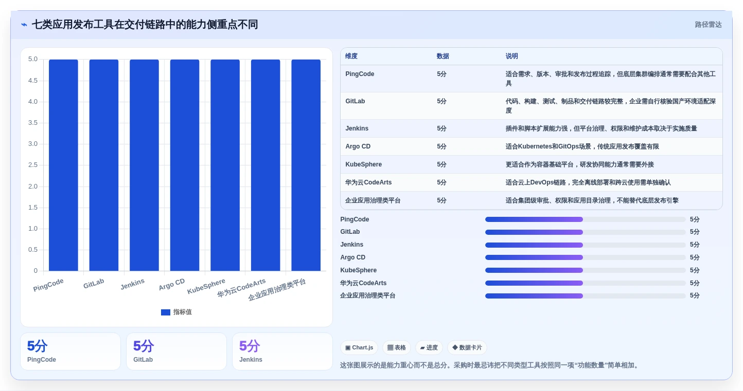Select the PingCode bar in the chart

click(x=63, y=165)
